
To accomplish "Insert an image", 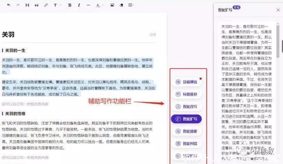I will click(x=112, y=5).
